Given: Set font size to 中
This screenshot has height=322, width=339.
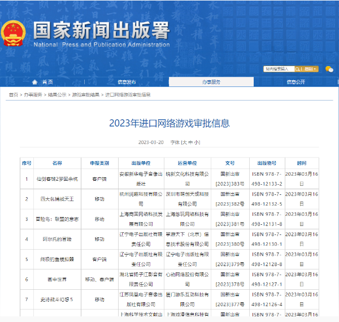Looking at the screenshot, I should (190, 142).
